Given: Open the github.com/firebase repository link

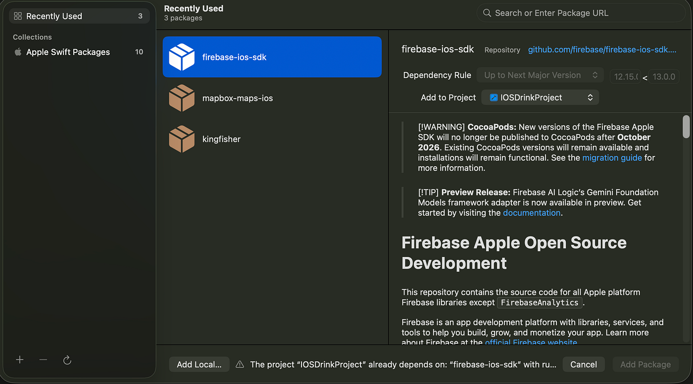Looking at the screenshot, I should 602,49.
